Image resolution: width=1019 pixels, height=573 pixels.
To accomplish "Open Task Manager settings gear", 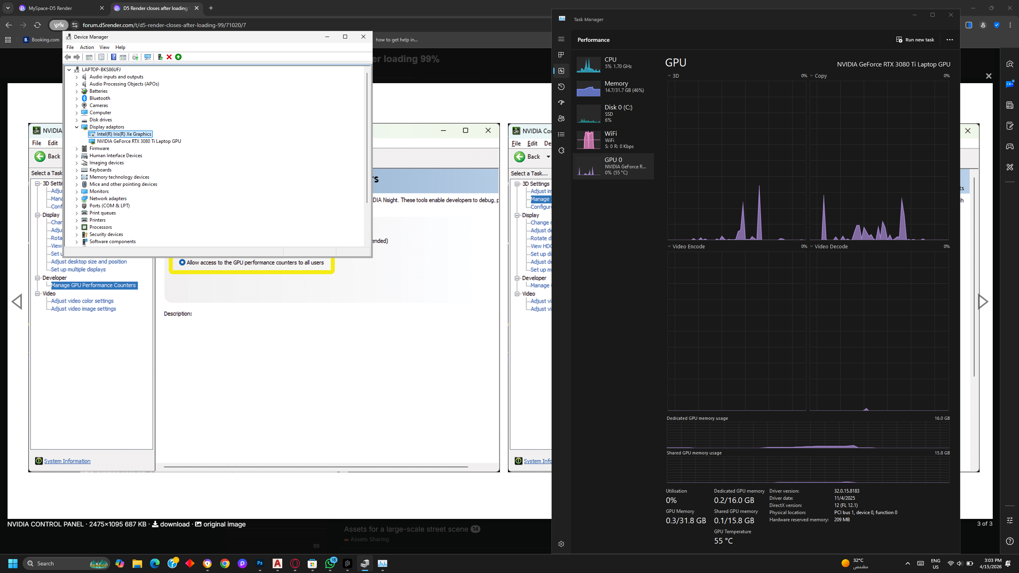I will [561, 544].
